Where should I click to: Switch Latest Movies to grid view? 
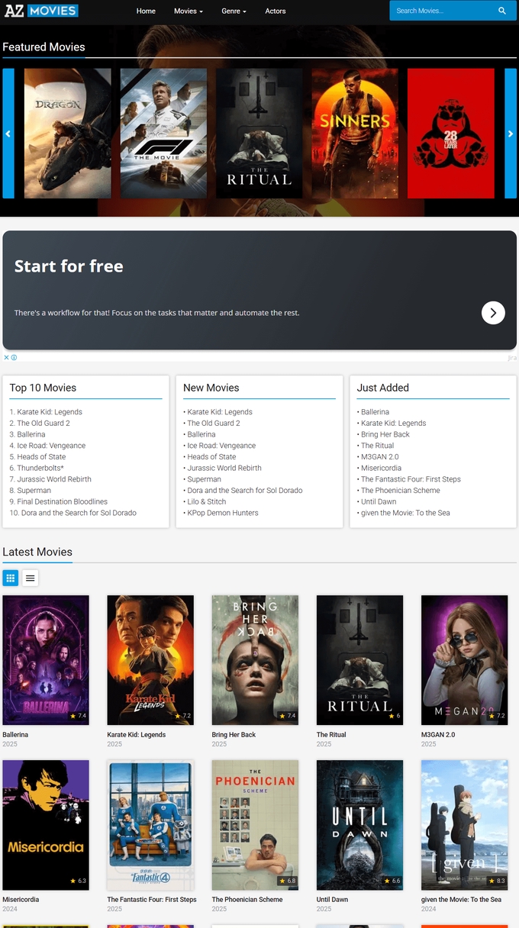click(11, 578)
